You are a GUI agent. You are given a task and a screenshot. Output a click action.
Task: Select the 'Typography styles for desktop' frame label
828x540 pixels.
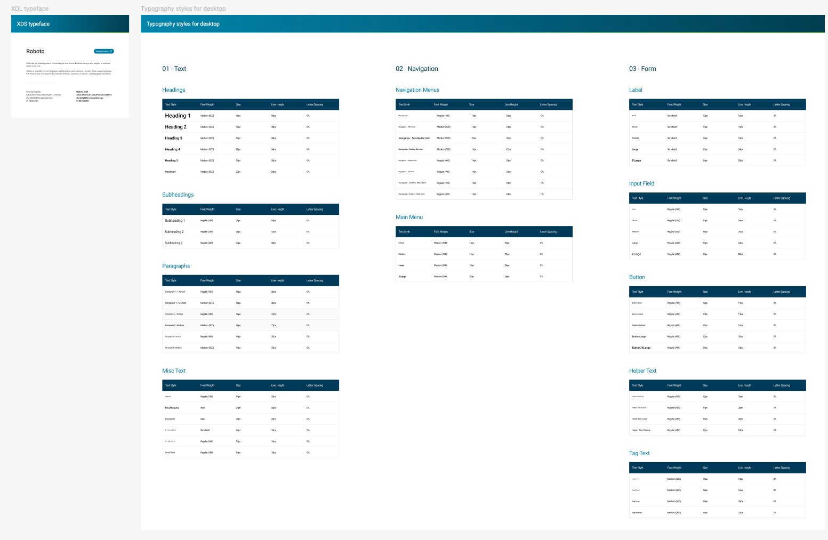[183, 9]
